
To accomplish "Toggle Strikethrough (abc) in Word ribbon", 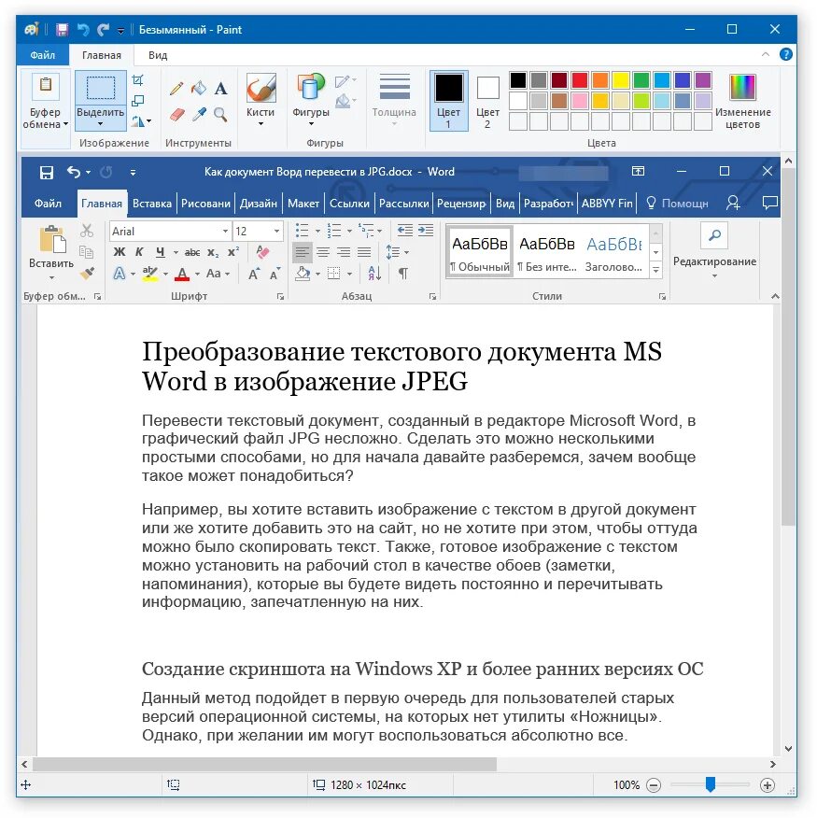I will (192, 252).
